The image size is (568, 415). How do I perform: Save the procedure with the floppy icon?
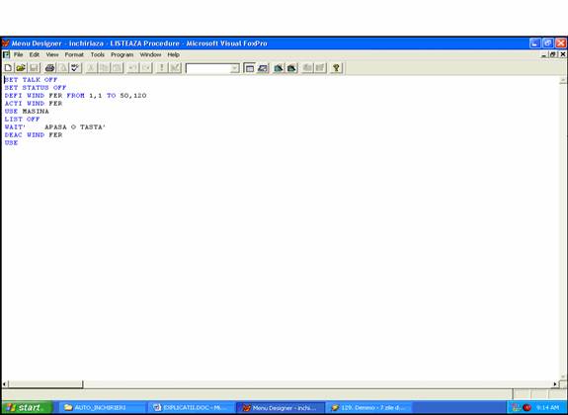[x=34, y=68]
